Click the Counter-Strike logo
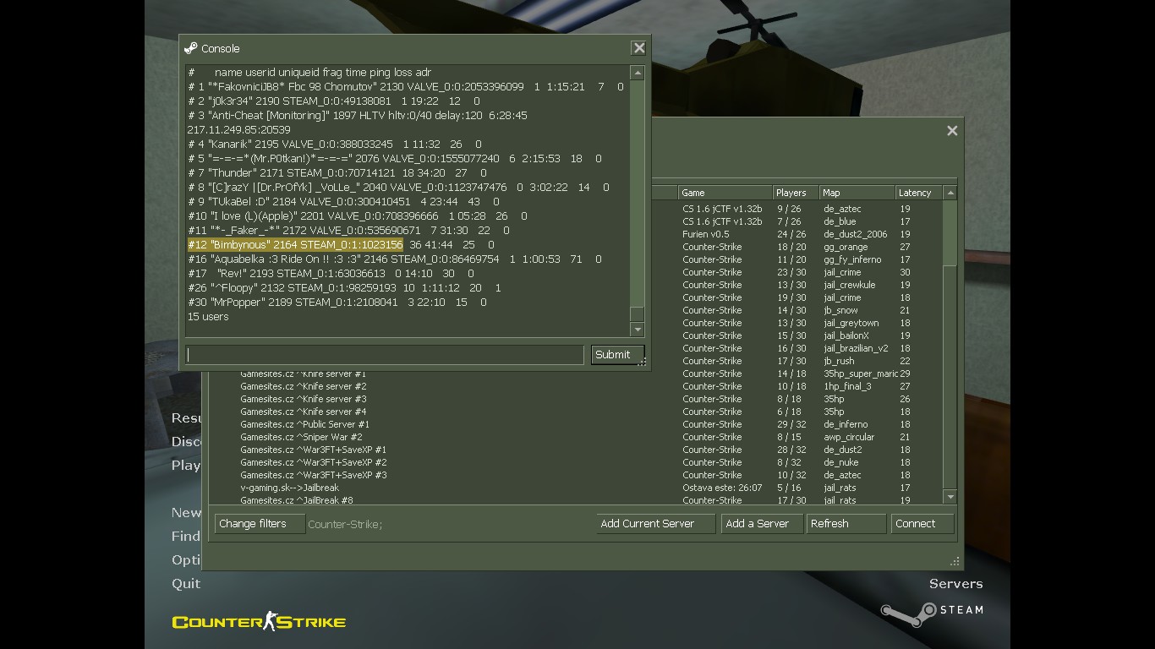 click(259, 622)
